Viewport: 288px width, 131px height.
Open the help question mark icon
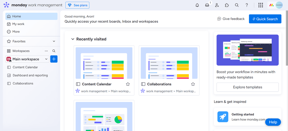tap(246, 5)
